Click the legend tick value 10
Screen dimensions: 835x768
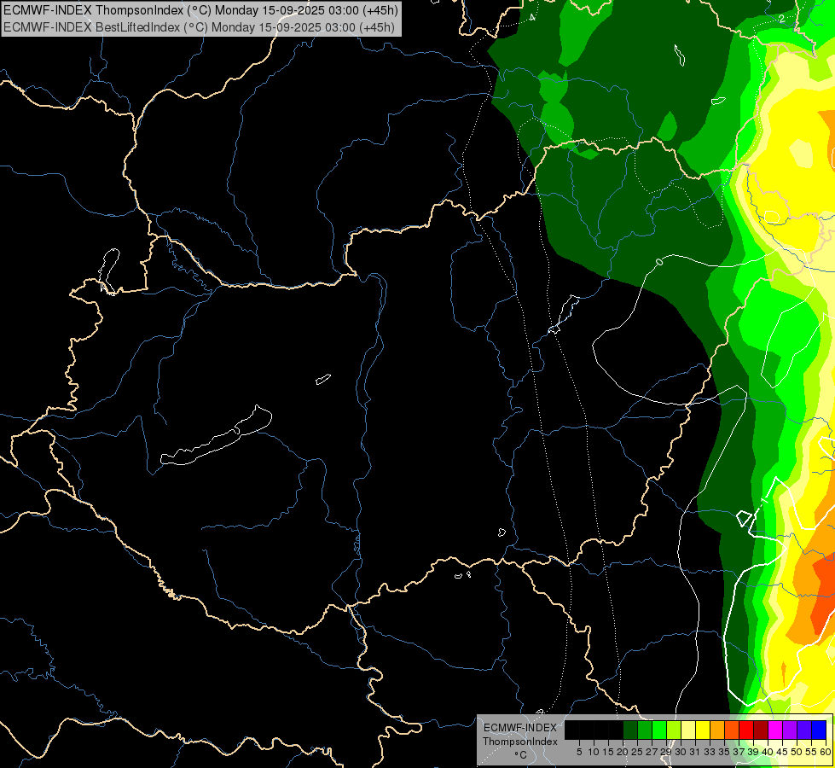594,752
